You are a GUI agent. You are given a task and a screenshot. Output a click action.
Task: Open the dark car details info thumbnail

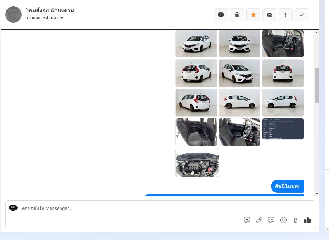[x=283, y=129]
